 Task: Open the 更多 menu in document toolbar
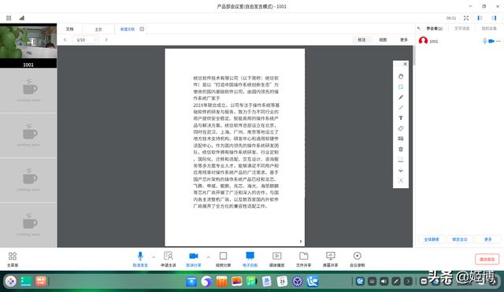pyautogui.click(x=404, y=40)
